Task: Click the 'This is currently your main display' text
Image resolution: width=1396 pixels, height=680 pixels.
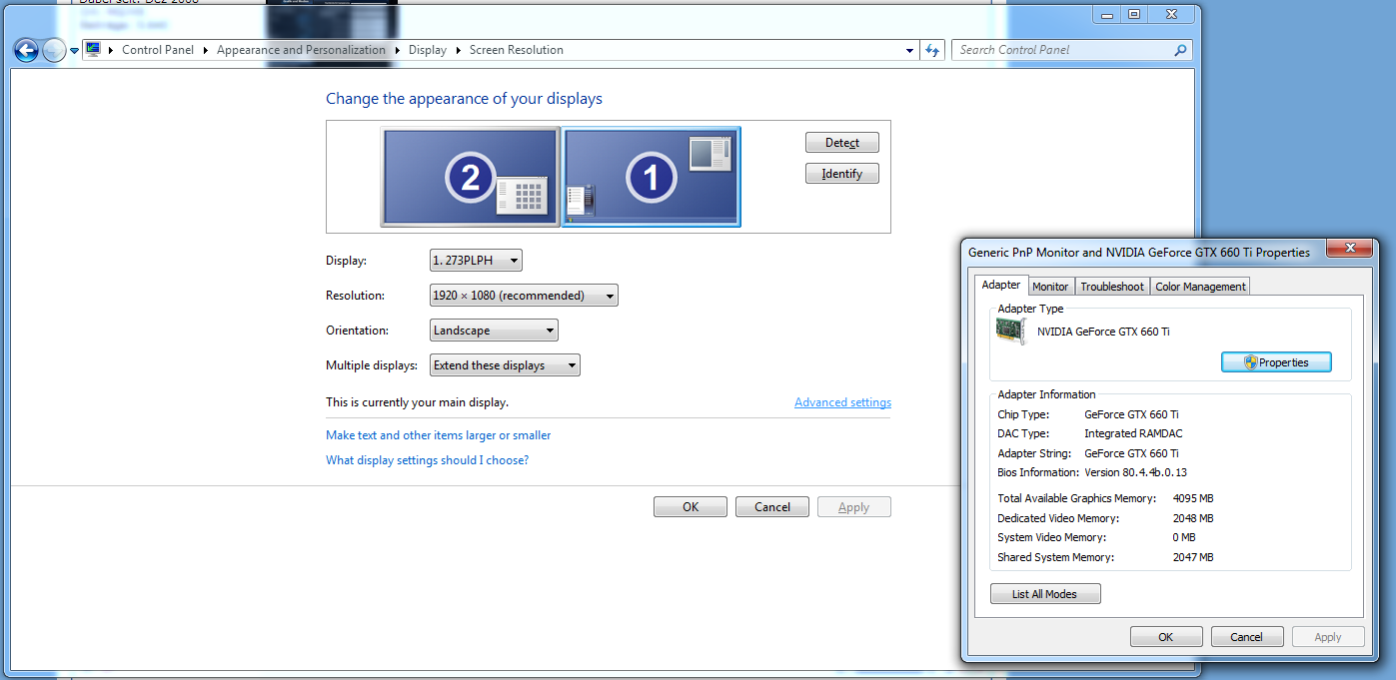Action: point(418,402)
